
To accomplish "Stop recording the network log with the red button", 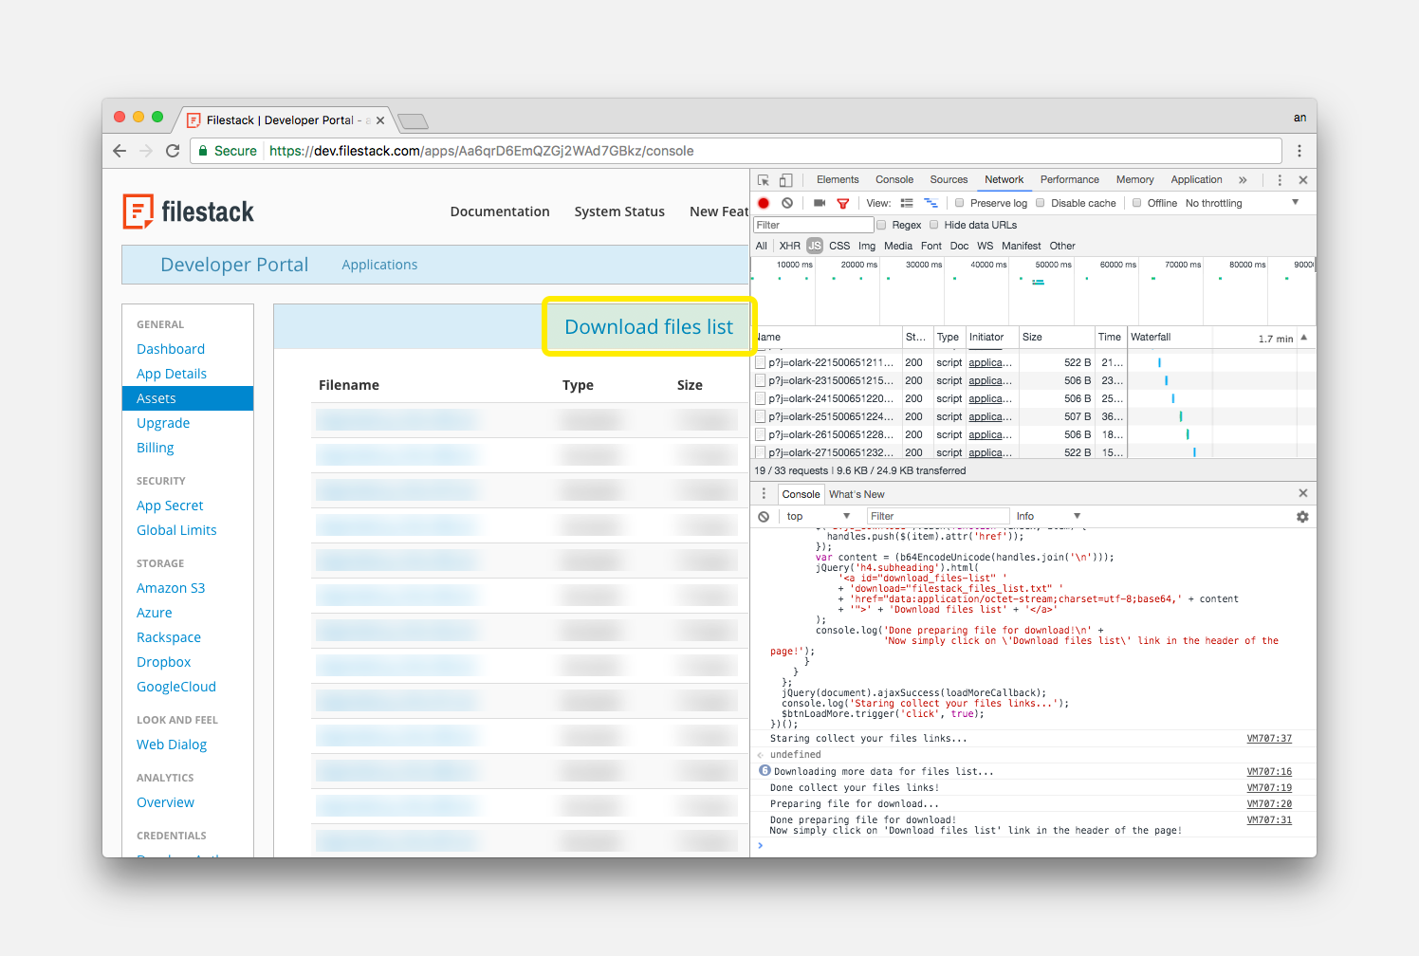I will pyautogui.click(x=764, y=203).
